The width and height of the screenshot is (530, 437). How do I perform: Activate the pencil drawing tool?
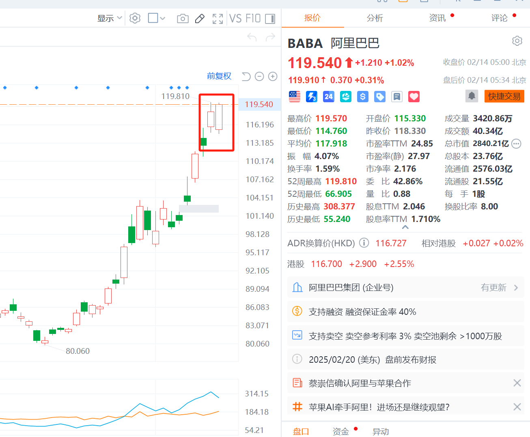coord(200,19)
